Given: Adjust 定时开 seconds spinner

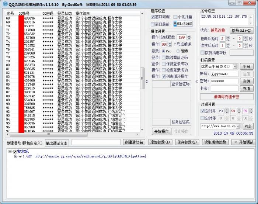Looking at the screenshot, I should pyautogui.click(x=251, y=111).
